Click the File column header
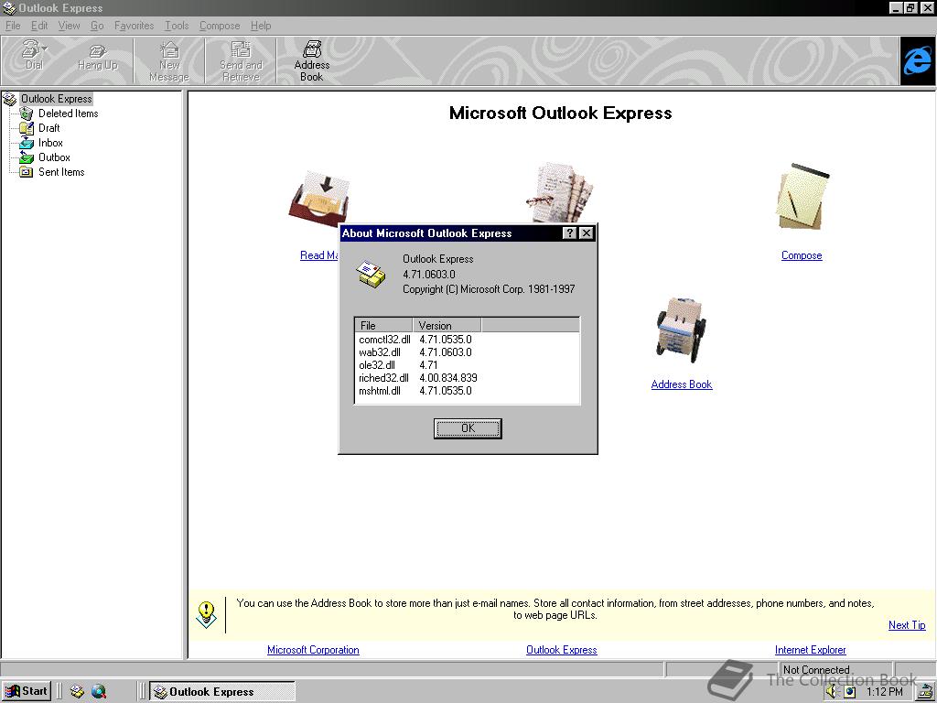Viewport: 937px width, 703px height. tap(383, 325)
